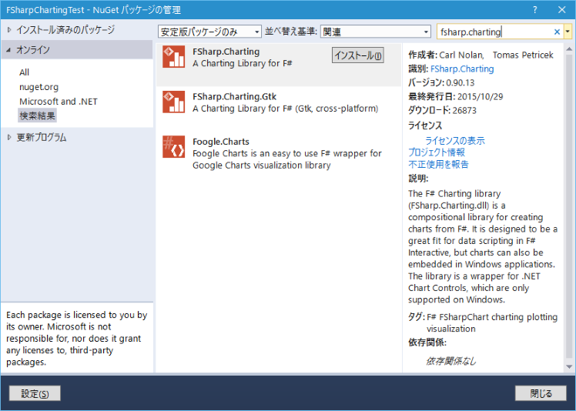Click the 'A Charting Library for F#' description
This screenshot has width=576, height=411.
pyautogui.click(x=243, y=64)
